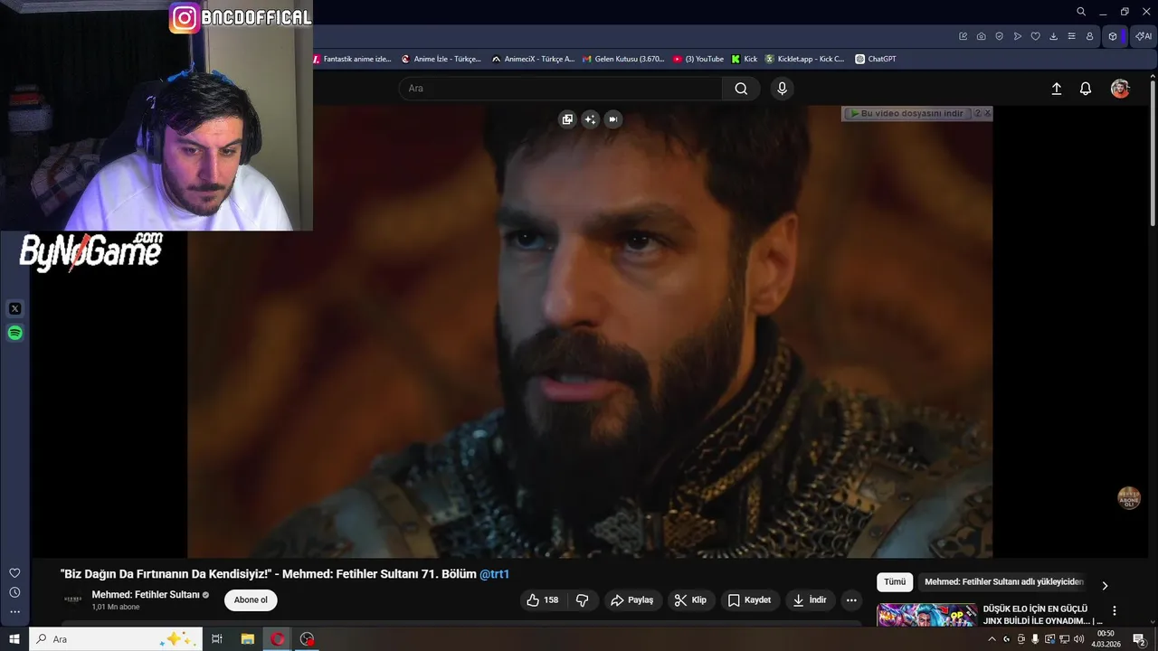Open sidebar three-dots more options

coord(14,611)
